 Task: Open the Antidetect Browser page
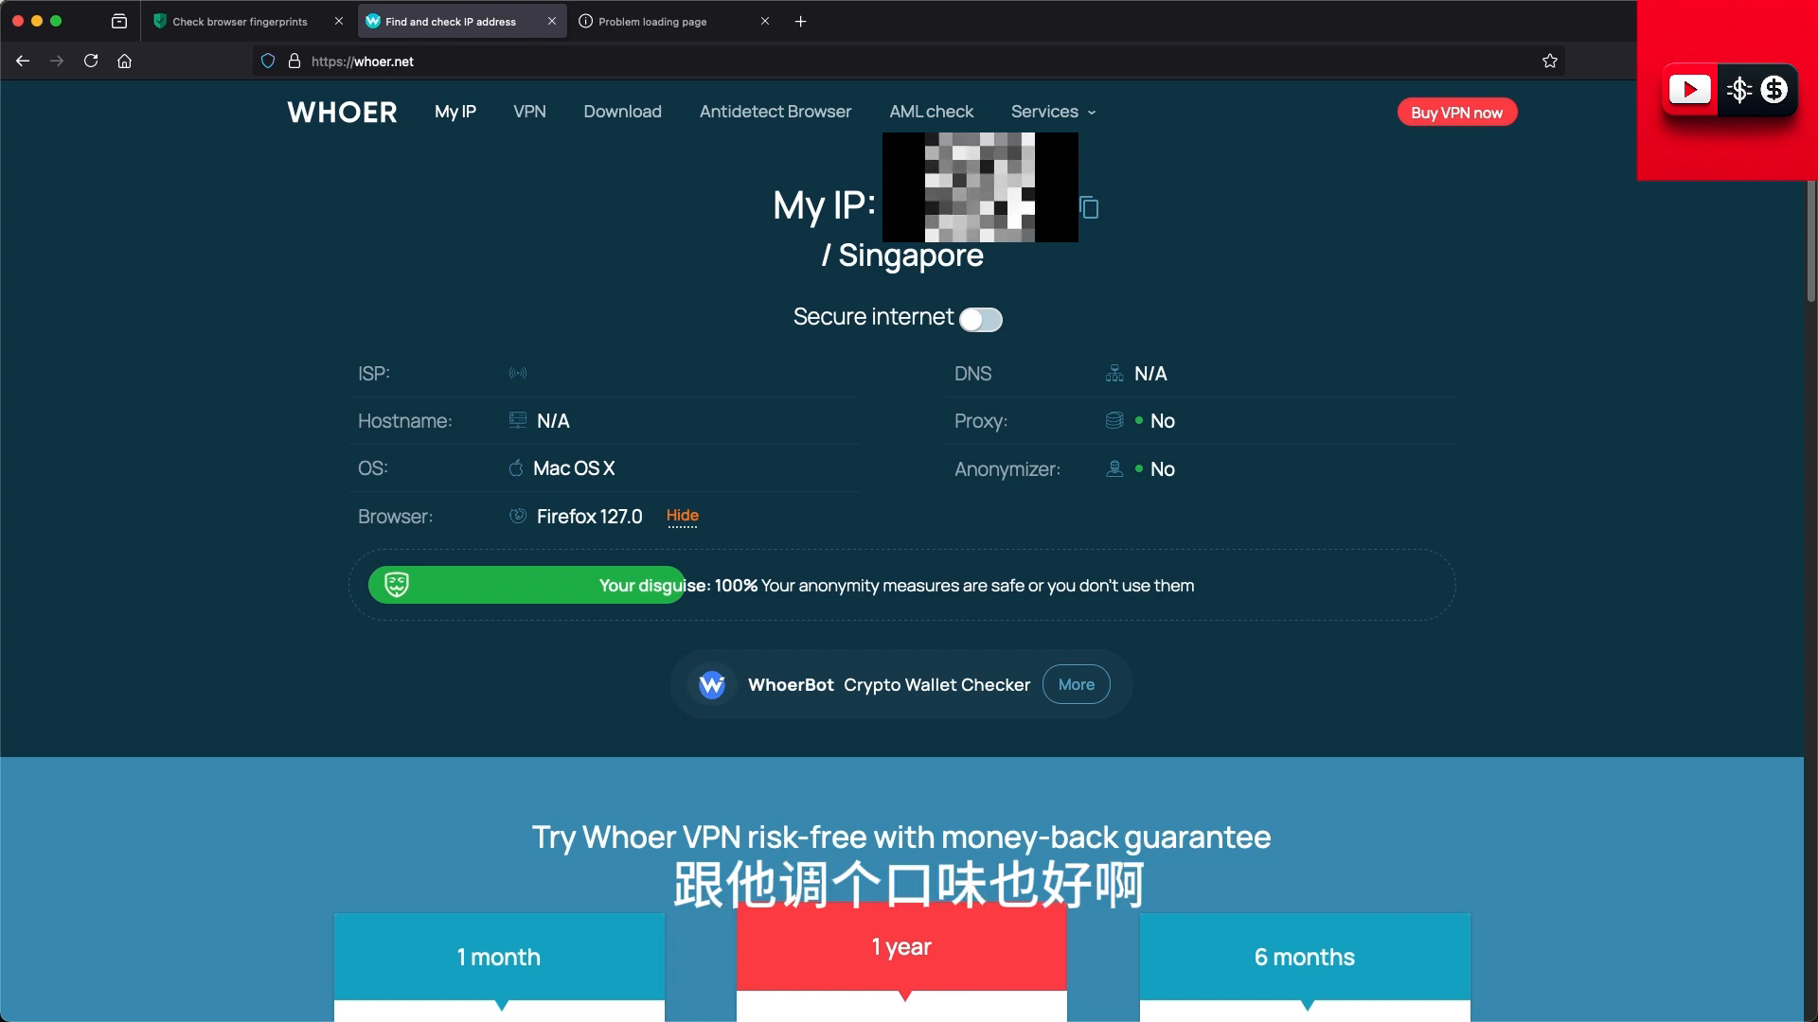click(775, 112)
